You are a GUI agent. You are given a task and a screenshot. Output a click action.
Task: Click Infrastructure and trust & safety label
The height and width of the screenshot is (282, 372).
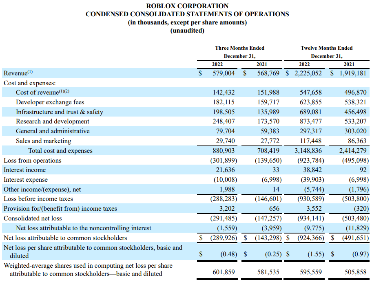point(60,112)
